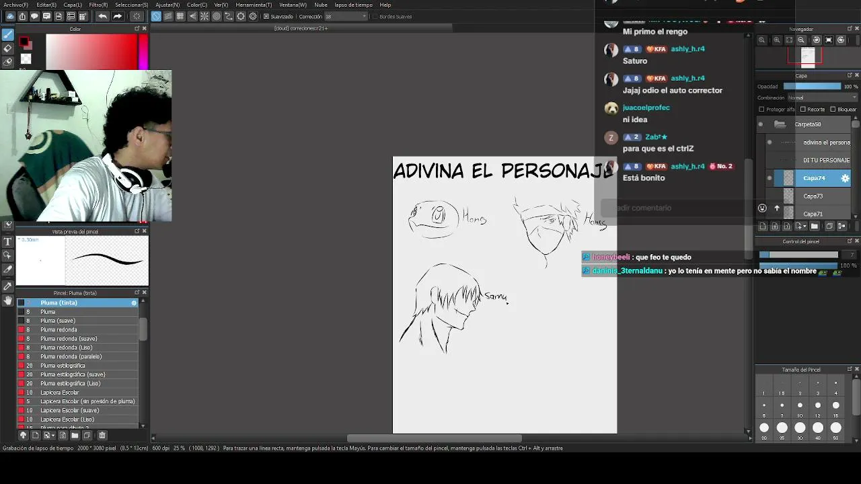
Task: Enable radial snap
Action: coord(204,16)
